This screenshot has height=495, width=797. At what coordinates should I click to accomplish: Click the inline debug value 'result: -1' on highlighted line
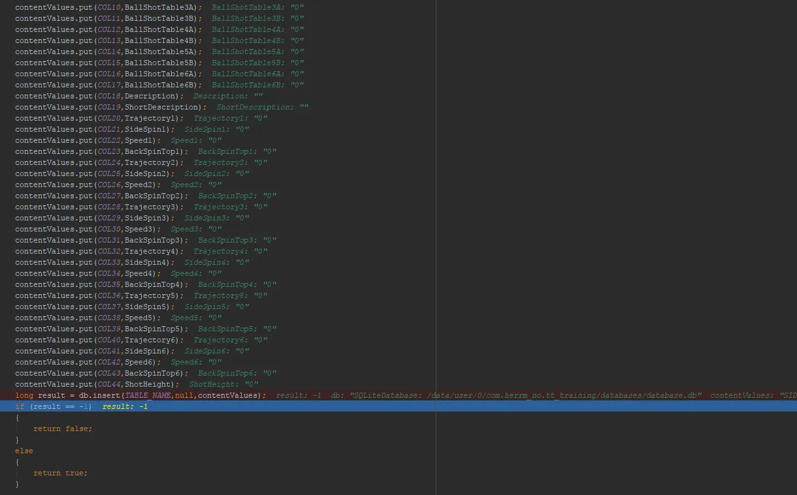[125, 406]
